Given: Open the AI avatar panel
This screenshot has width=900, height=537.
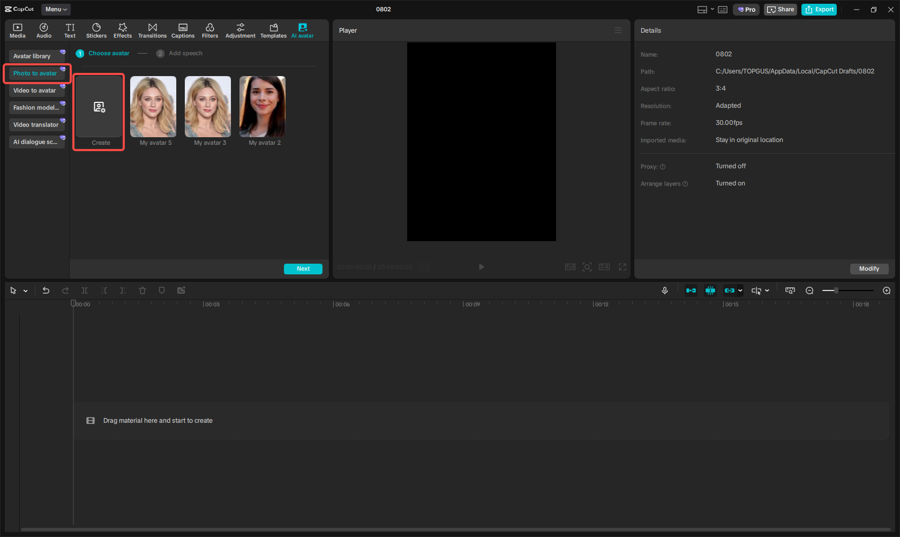Looking at the screenshot, I should (302, 29).
